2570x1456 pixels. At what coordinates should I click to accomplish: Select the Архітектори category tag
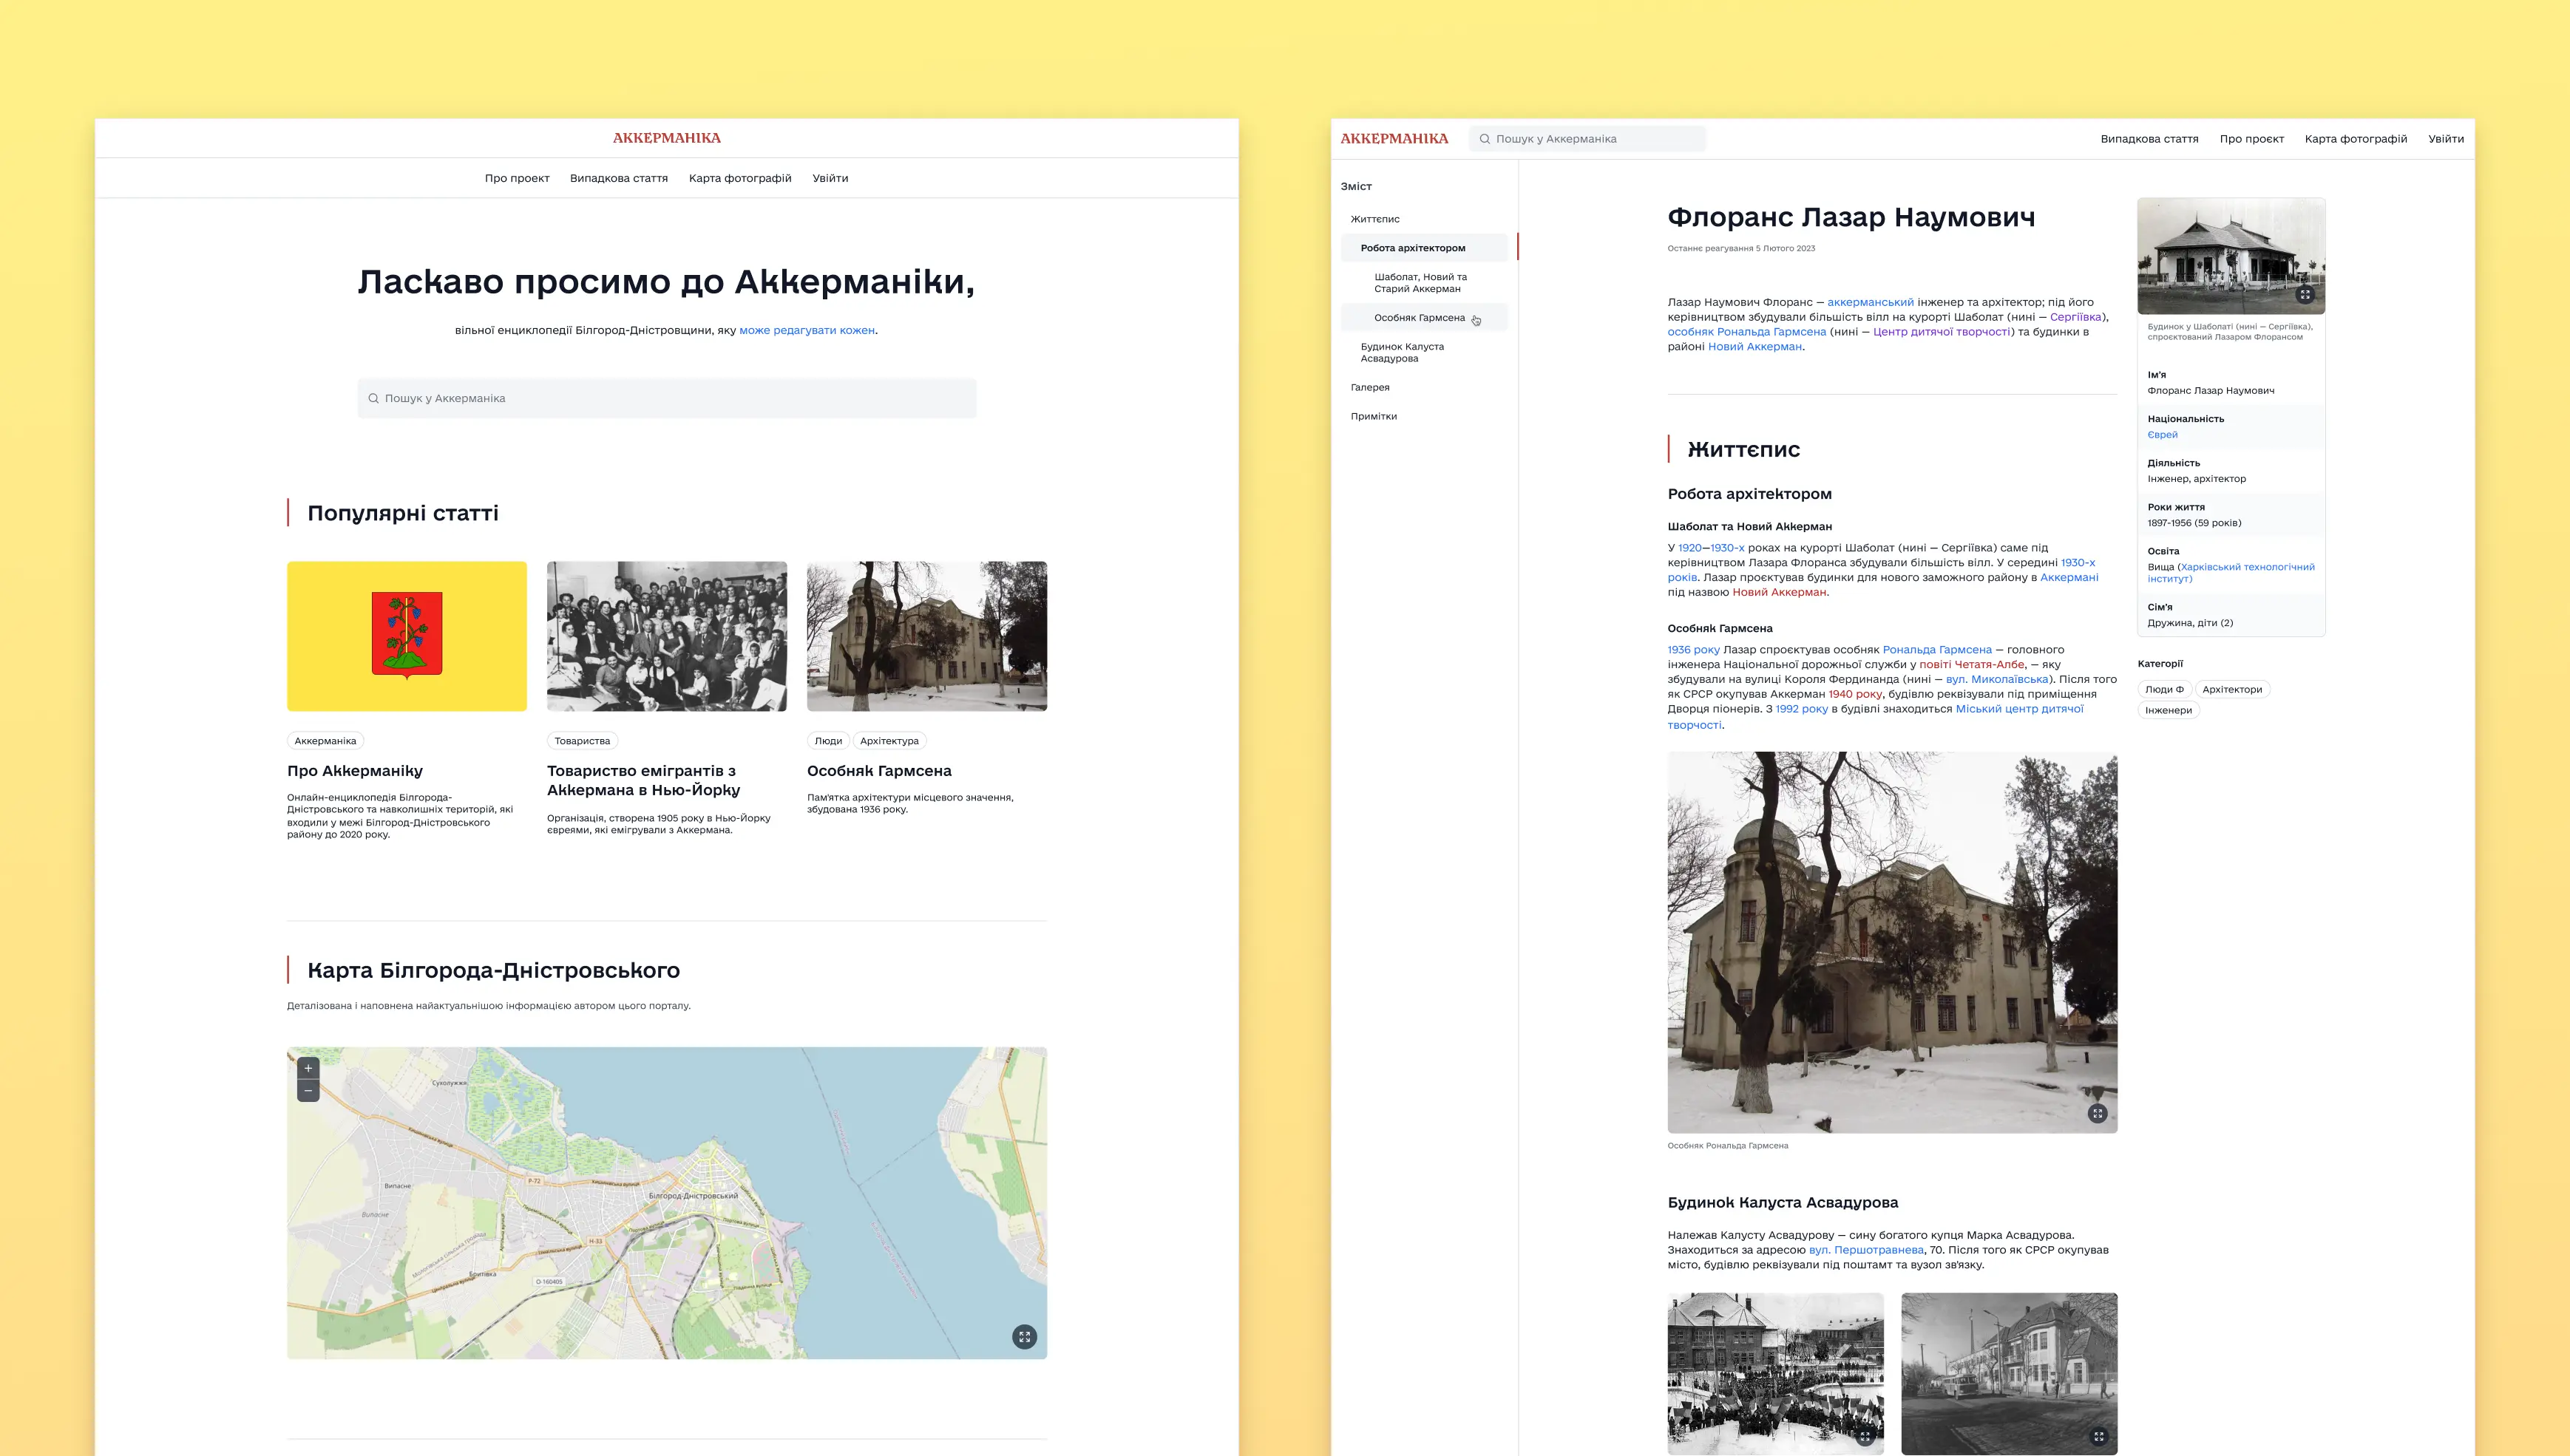click(2231, 689)
